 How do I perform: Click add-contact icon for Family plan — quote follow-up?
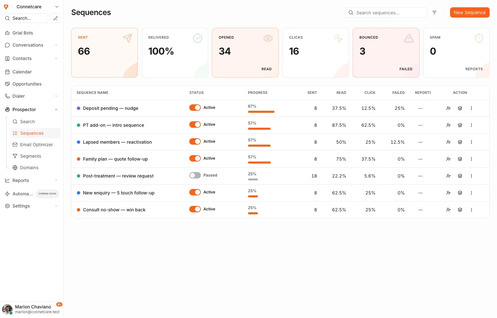[448, 159]
